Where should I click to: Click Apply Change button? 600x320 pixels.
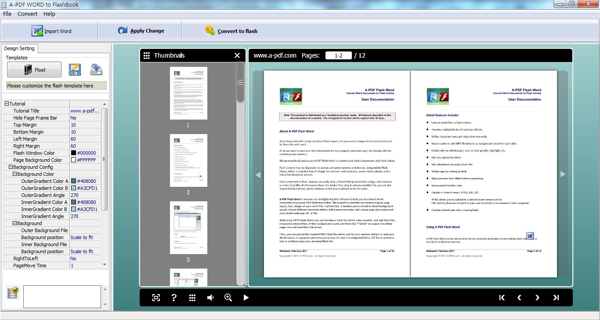141,31
